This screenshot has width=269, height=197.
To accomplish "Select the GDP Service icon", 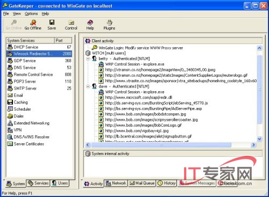I will click(10, 61).
